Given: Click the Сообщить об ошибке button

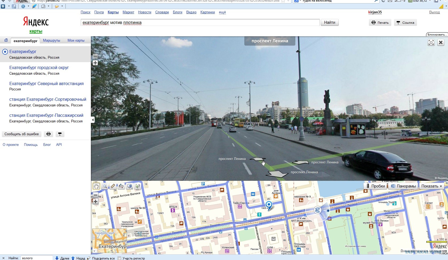Looking at the screenshot, I should click(x=22, y=134).
